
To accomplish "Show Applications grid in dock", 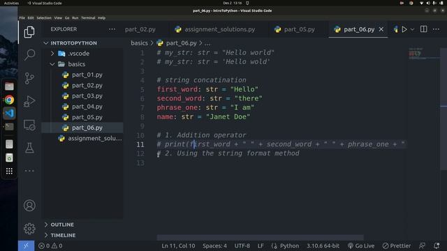I will (x=9, y=171).
